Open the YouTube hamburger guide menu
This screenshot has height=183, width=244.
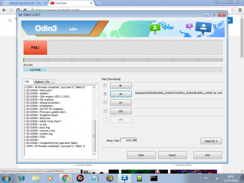click(x=10, y=20)
